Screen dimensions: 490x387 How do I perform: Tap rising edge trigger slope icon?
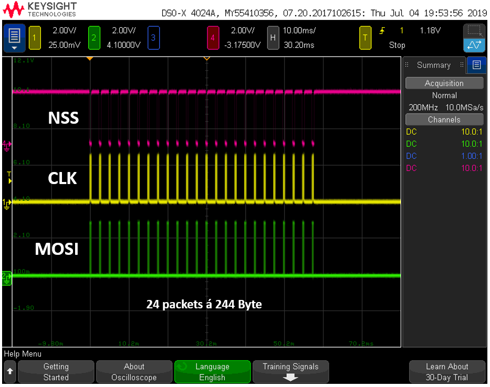tap(382, 30)
